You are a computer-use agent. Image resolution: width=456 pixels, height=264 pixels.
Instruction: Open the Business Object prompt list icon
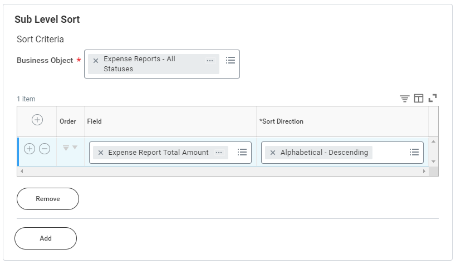coord(231,60)
